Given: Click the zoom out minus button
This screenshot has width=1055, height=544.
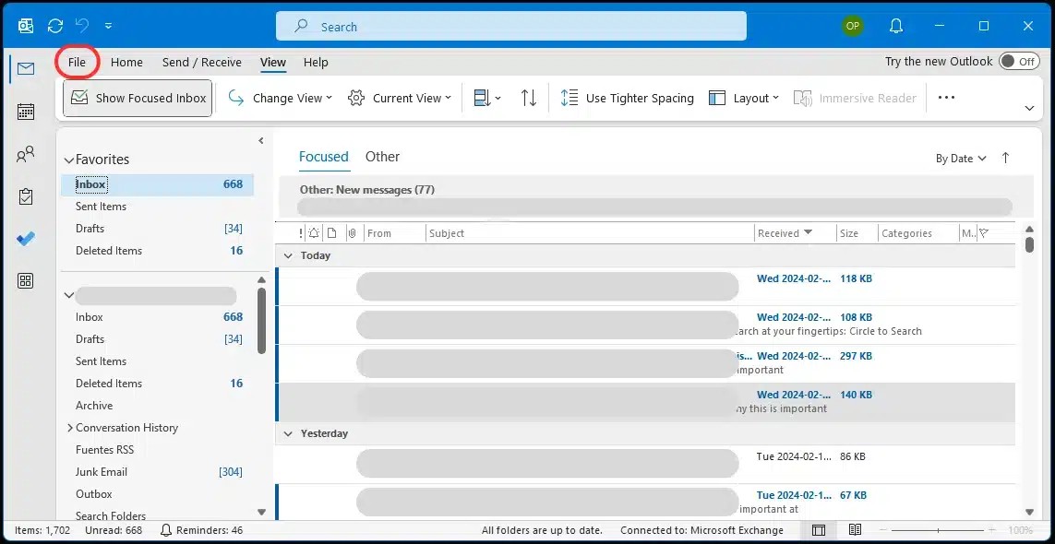Looking at the screenshot, I should (x=884, y=530).
